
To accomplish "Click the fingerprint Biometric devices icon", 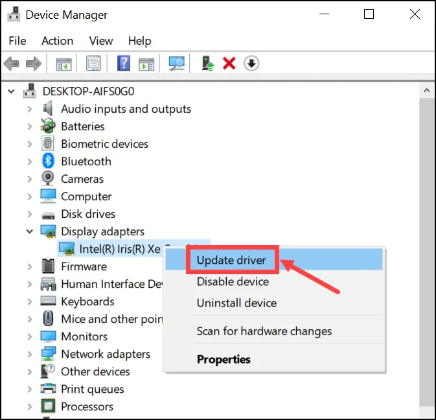I will [48, 143].
